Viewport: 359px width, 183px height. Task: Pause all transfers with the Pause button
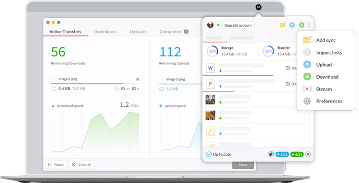(56, 164)
